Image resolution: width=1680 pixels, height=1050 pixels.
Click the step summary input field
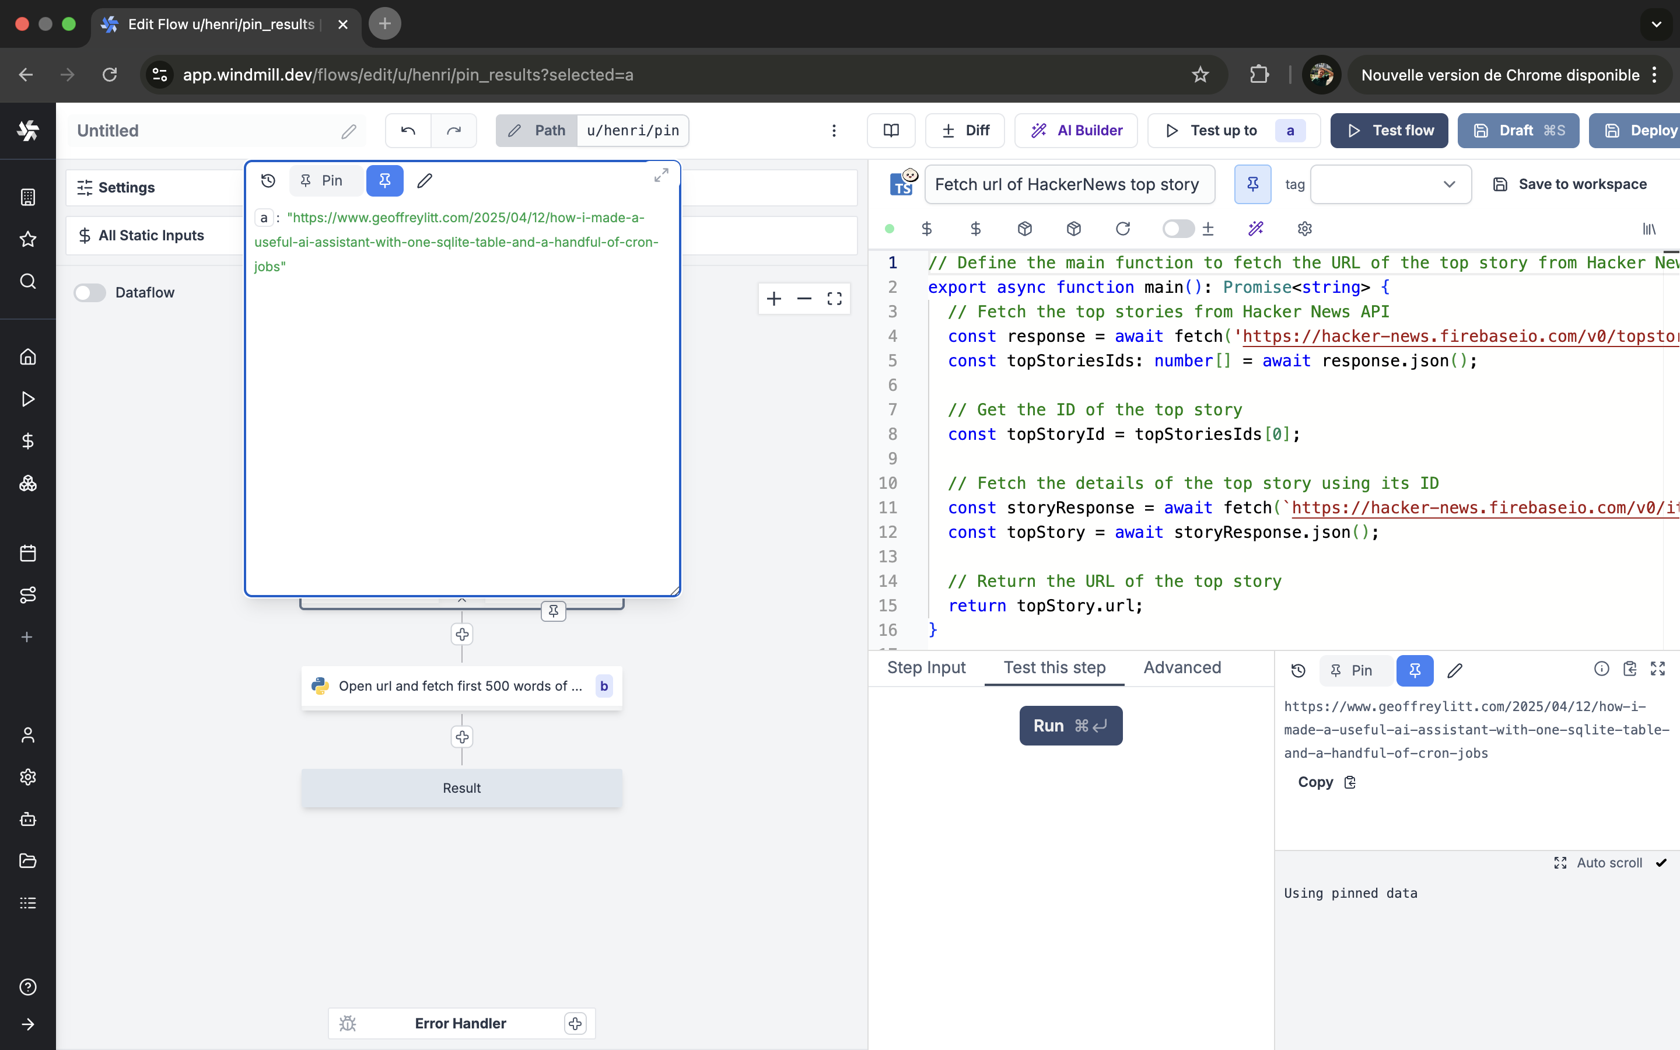[1069, 184]
